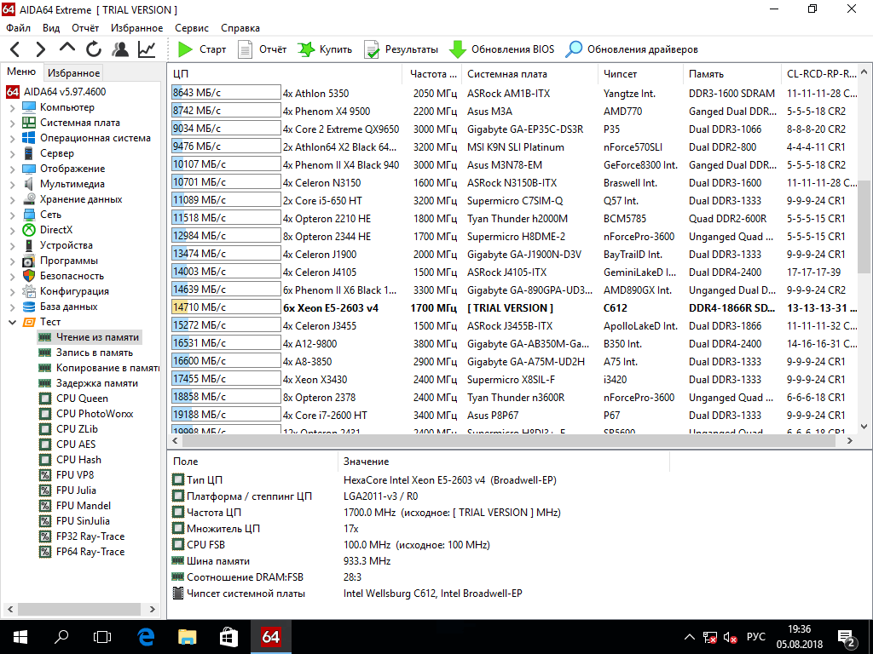
Task: Open the Вид menu
Action: pyautogui.click(x=51, y=28)
